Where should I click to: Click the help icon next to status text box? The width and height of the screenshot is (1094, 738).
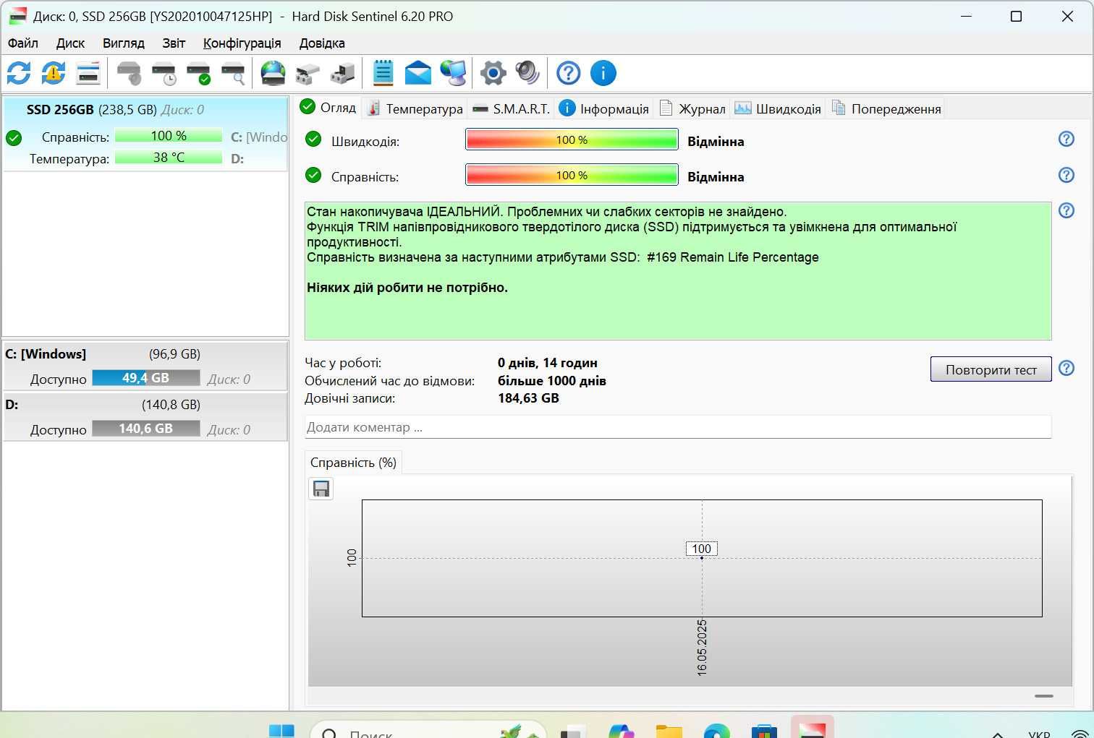tap(1066, 210)
